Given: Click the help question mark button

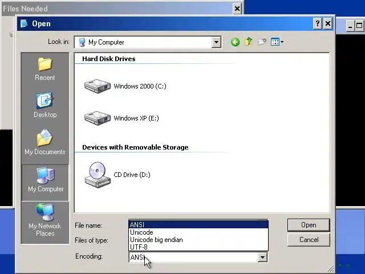Looking at the screenshot, I should pos(318,23).
